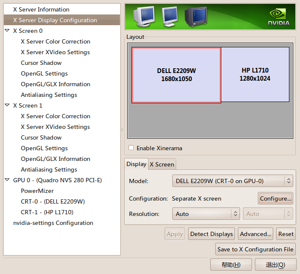Collapse the X Screen 1 tree node
Viewport: 300px width, 274px height.
point(7,105)
